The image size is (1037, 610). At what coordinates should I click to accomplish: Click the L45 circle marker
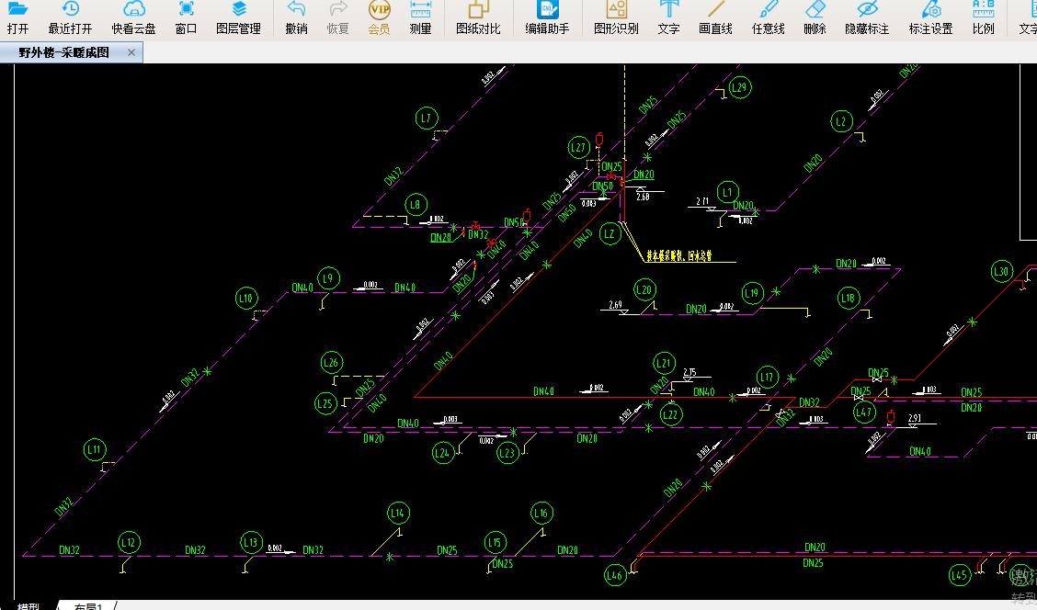point(960,575)
